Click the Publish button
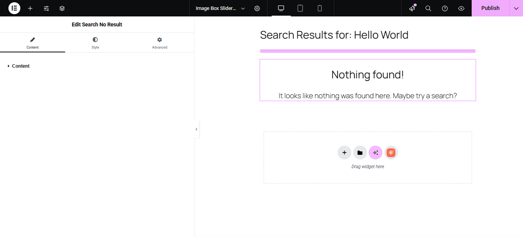Screen dimensions: 523x237 (490, 8)
